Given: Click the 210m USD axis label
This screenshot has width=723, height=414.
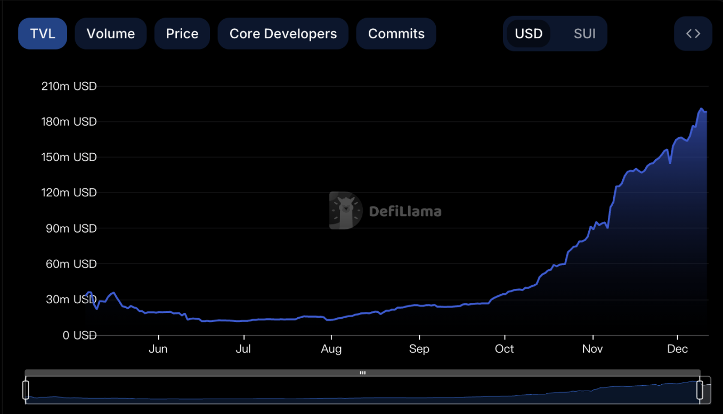Looking at the screenshot, I should 69,86.
